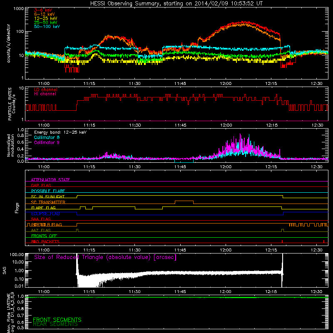
Task: Click the 100.00 tick on SAS axis
Action: 17,254
